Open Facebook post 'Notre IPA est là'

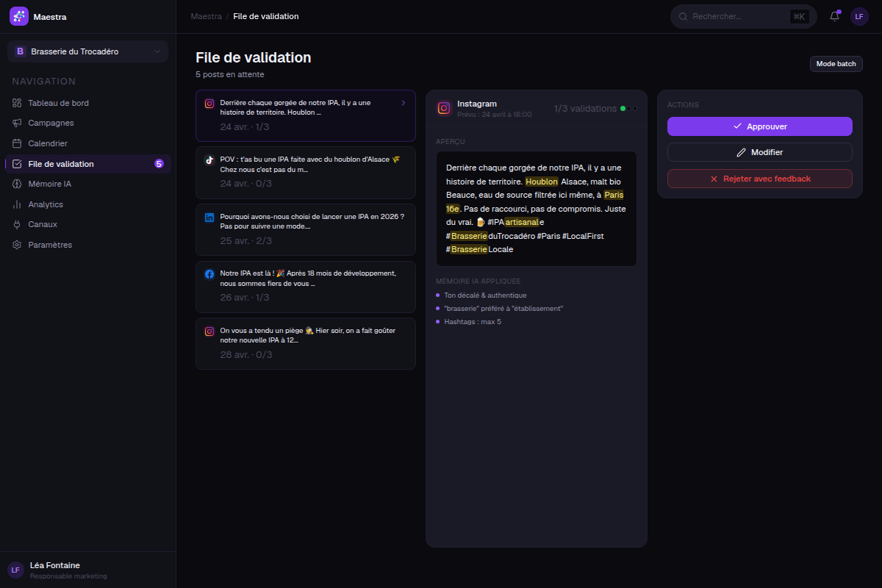click(306, 287)
